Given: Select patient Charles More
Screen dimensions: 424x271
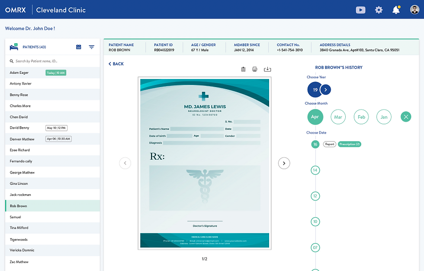Looking at the screenshot, I should click(x=52, y=106).
